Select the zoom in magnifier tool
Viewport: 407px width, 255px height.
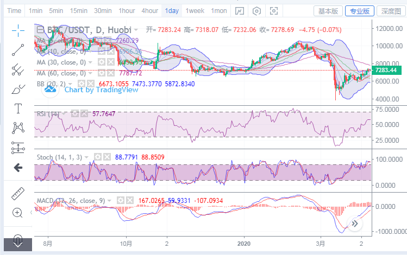[x=17, y=213]
